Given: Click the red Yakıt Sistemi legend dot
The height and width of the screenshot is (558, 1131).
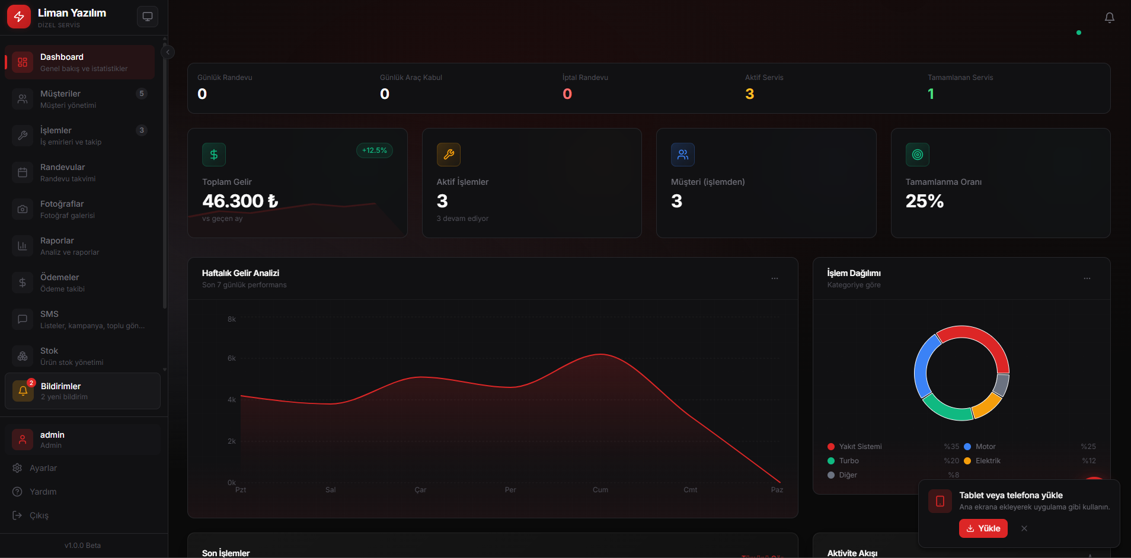Looking at the screenshot, I should (831, 447).
